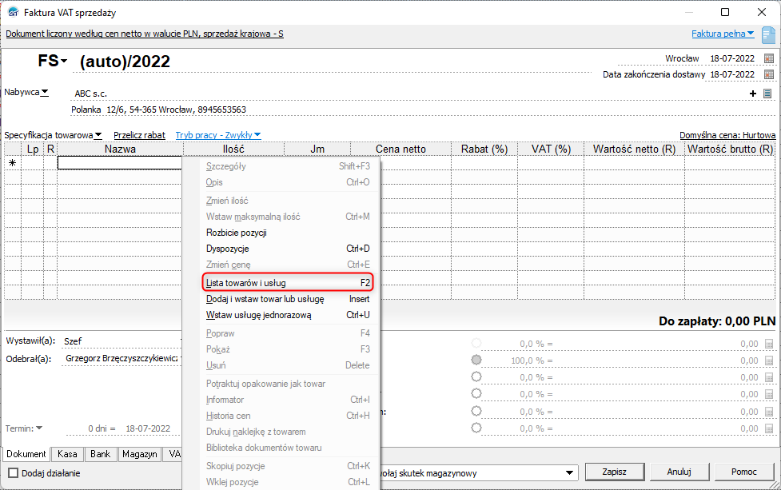This screenshot has height=490, width=781.
Task: Click the Do zapłaty: 0,00 PLN total
Action: coord(717,321)
